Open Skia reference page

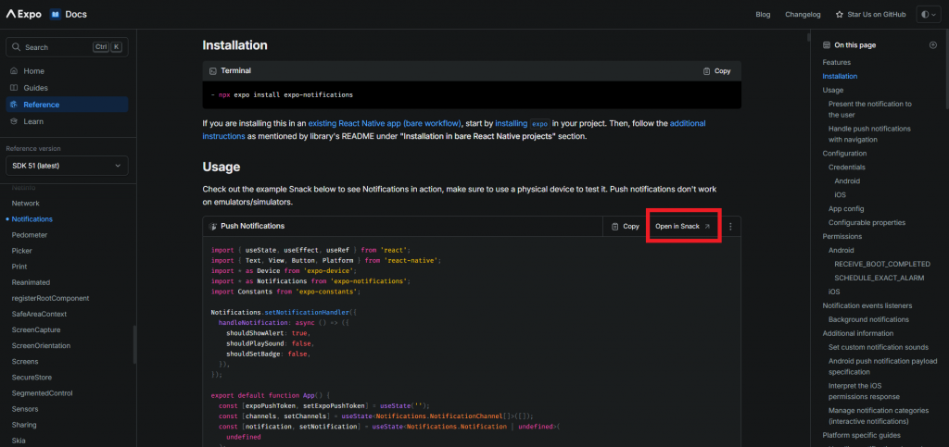(x=19, y=441)
